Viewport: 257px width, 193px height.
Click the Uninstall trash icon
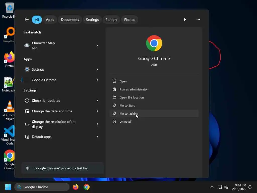tap(114, 121)
